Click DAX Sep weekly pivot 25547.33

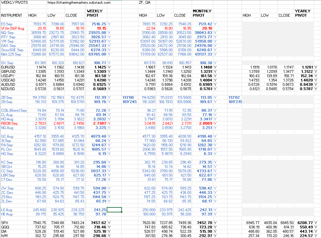(x=97, y=46)
